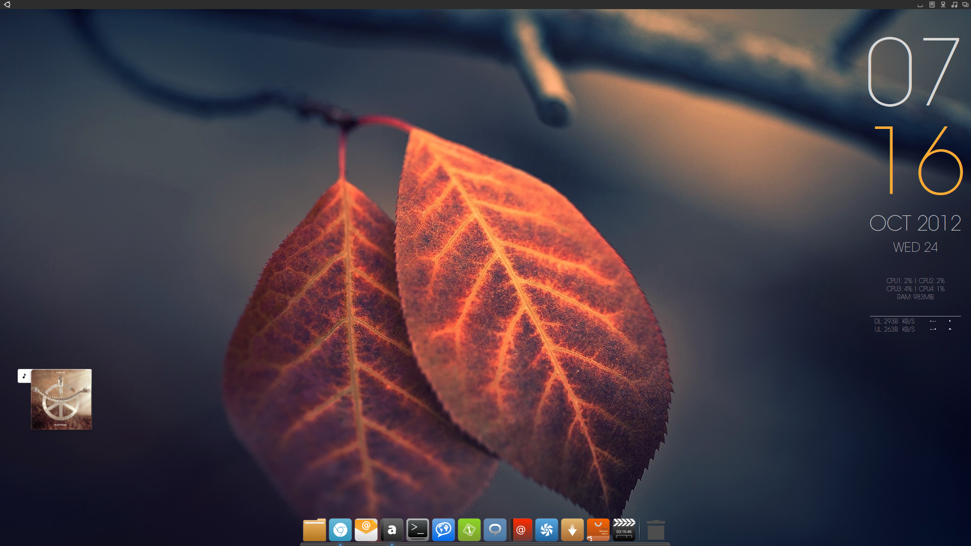Open the blue globe chat app

click(x=444, y=530)
